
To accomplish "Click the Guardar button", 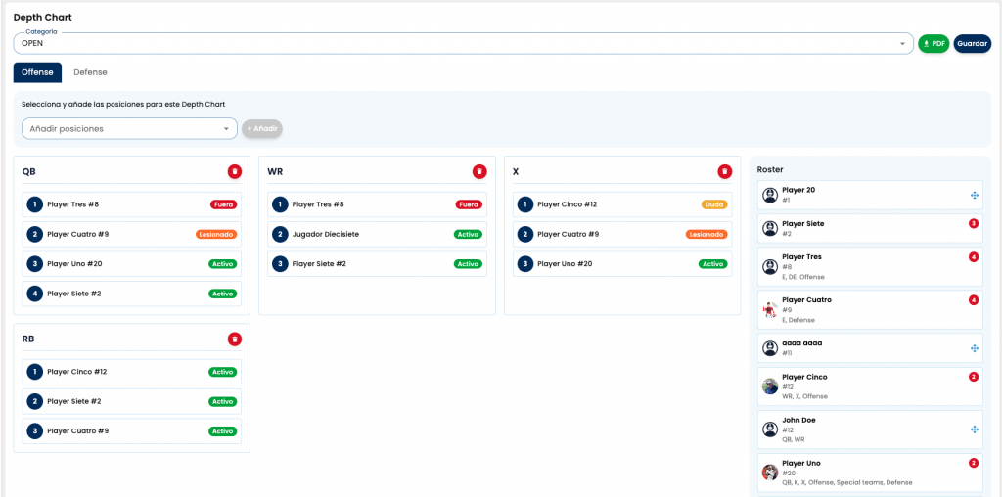I will [972, 44].
